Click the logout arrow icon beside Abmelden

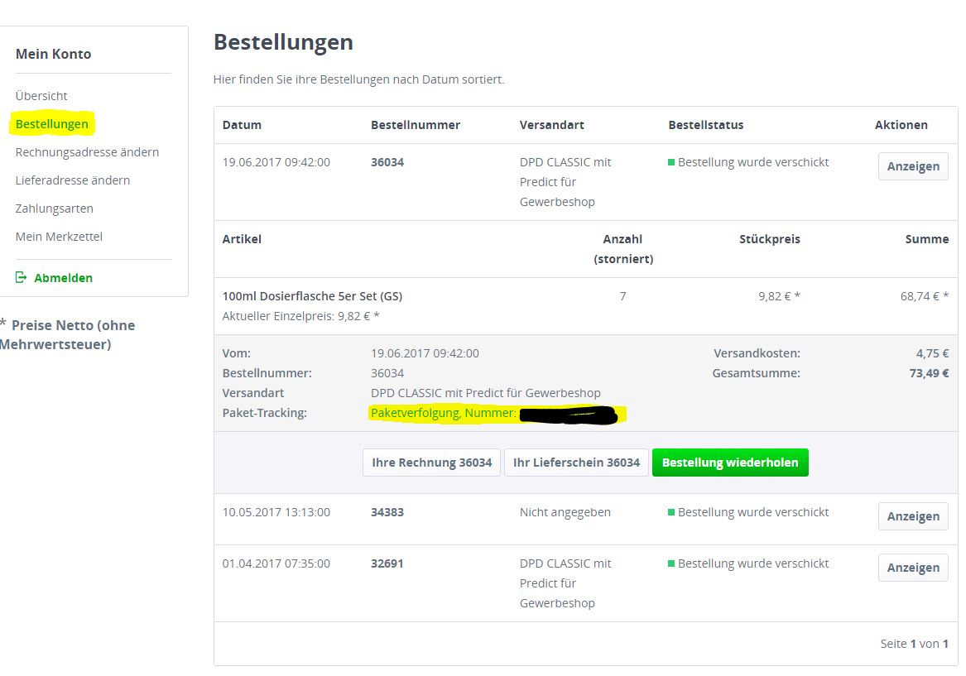(x=21, y=278)
